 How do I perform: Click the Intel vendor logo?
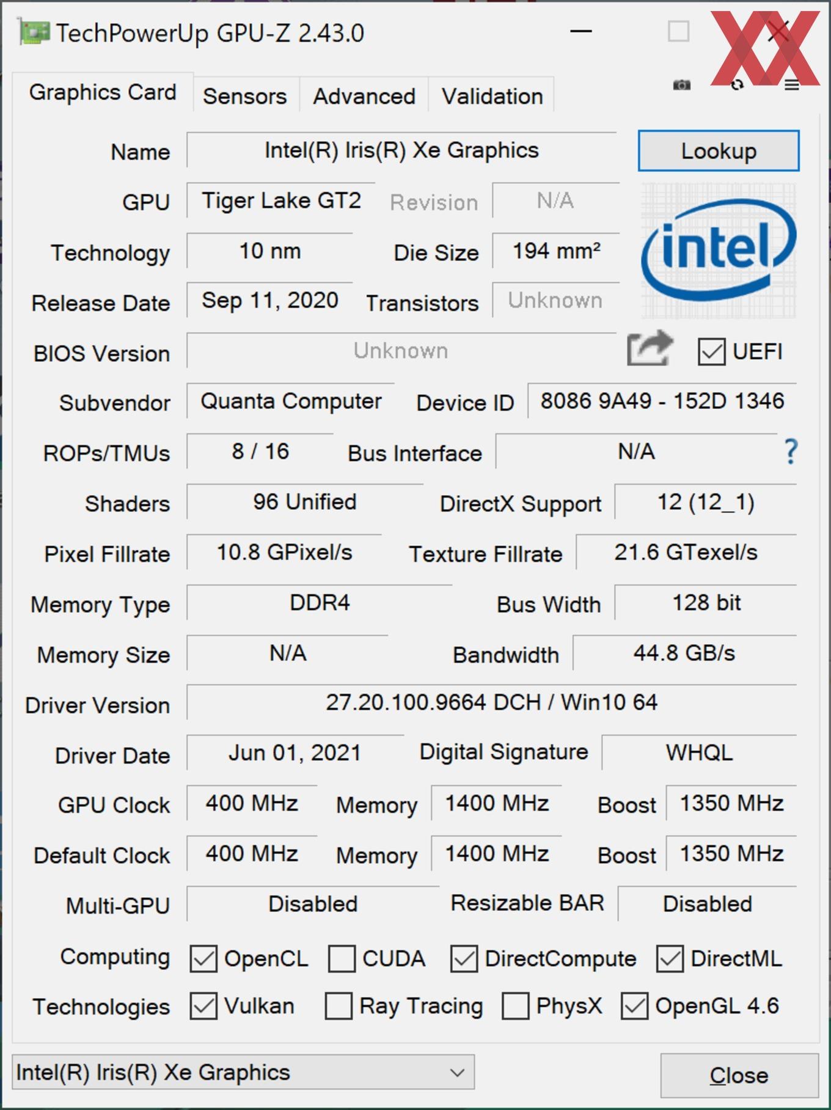pyautogui.click(x=719, y=251)
